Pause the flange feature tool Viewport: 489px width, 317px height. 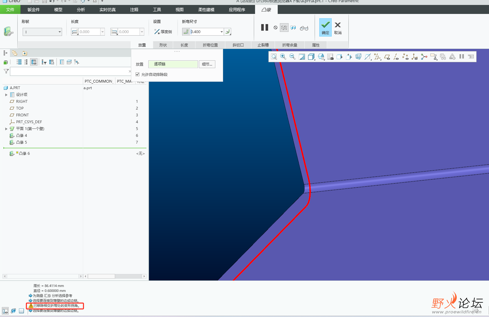click(x=264, y=28)
